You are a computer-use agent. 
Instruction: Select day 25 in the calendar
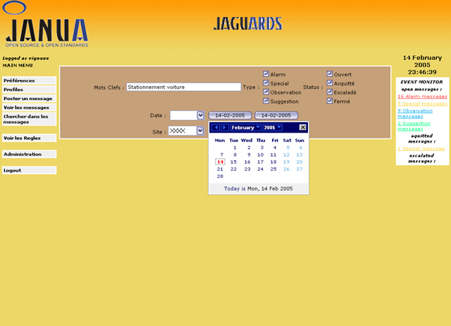[273, 169]
